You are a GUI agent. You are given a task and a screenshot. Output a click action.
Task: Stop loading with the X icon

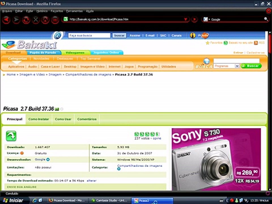tap(36, 20)
